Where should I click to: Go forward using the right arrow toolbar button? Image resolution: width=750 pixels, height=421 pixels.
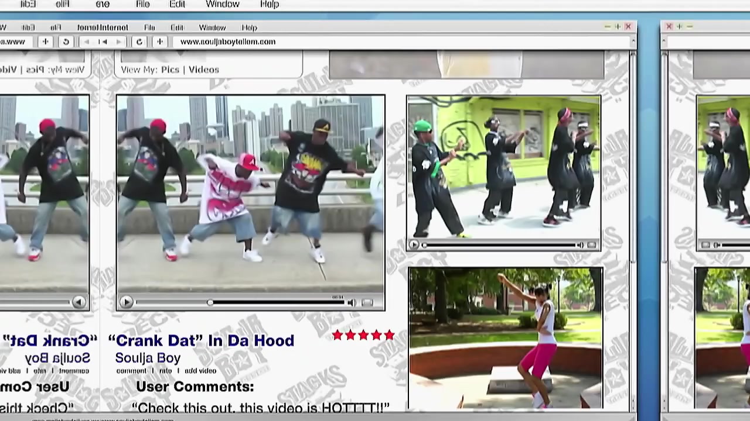tap(119, 42)
